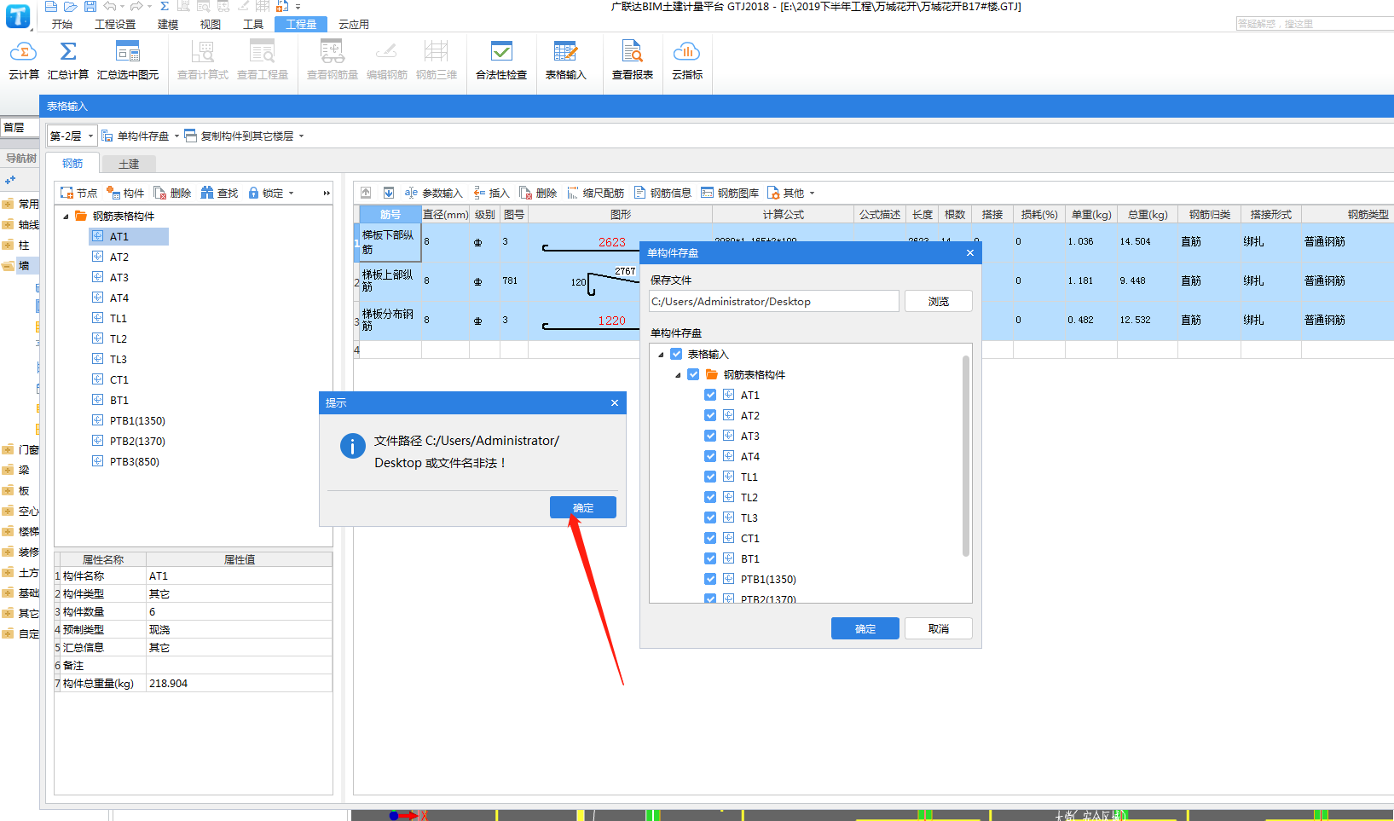Click save path input field

[x=774, y=302]
